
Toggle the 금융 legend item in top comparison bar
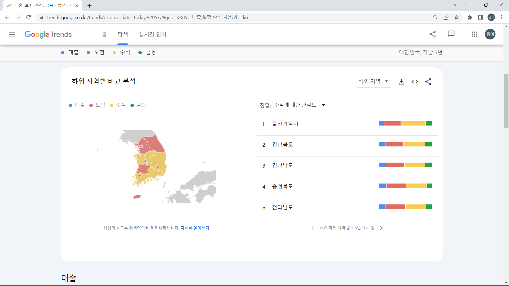(147, 52)
